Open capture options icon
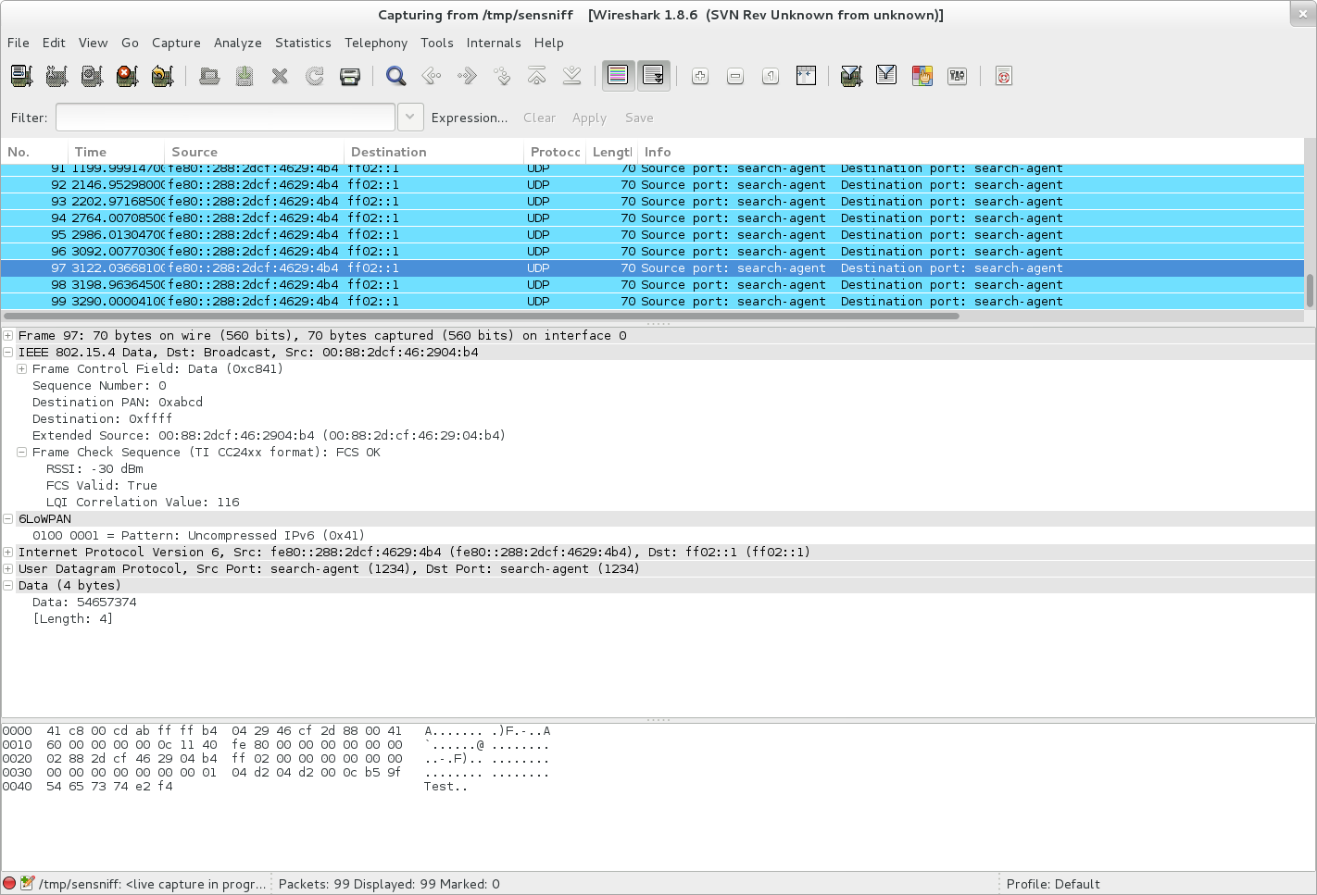The width and height of the screenshot is (1317, 895). pos(56,76)
